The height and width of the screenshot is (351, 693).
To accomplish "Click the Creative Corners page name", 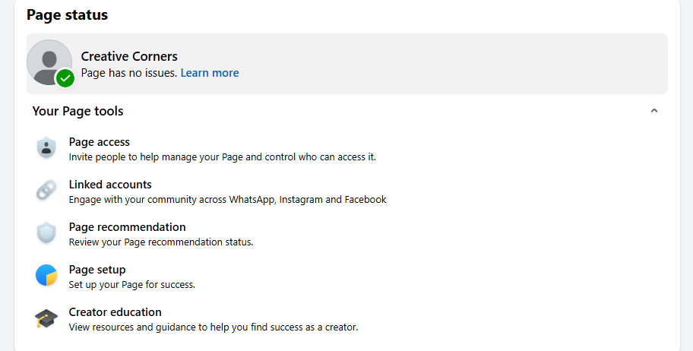I will 129,56.
